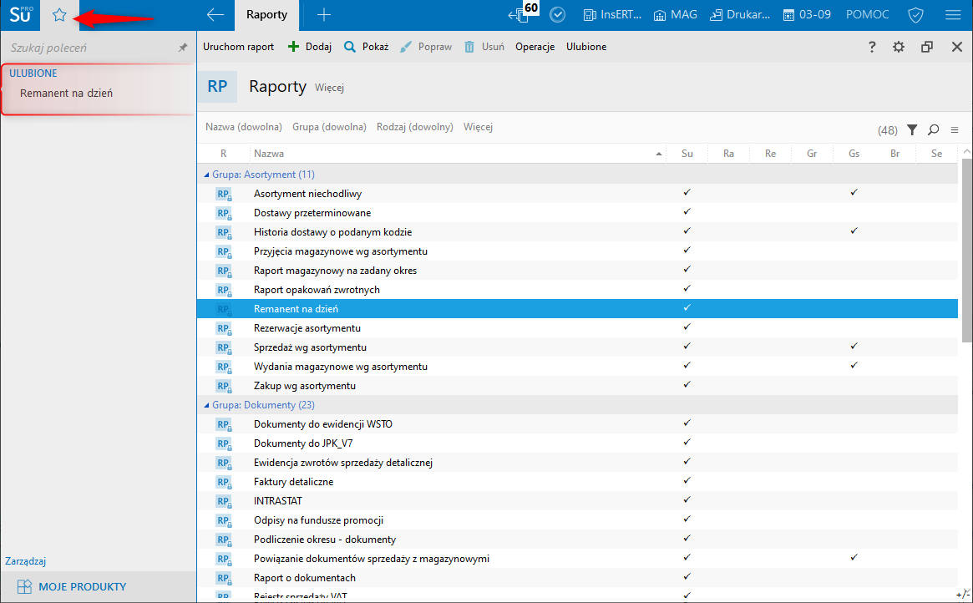Switch to the Raporty tab
The height and width of the screenshot is (603, 973).
266,15
